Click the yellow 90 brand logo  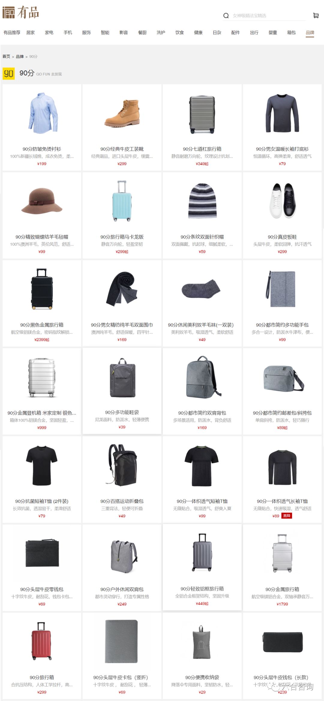point(8,73)
